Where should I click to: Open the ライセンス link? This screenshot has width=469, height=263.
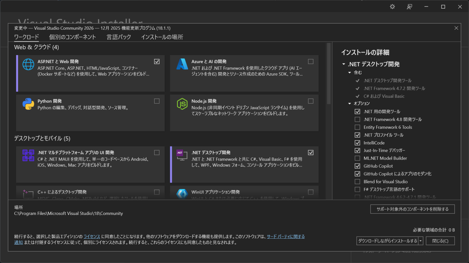92,237
